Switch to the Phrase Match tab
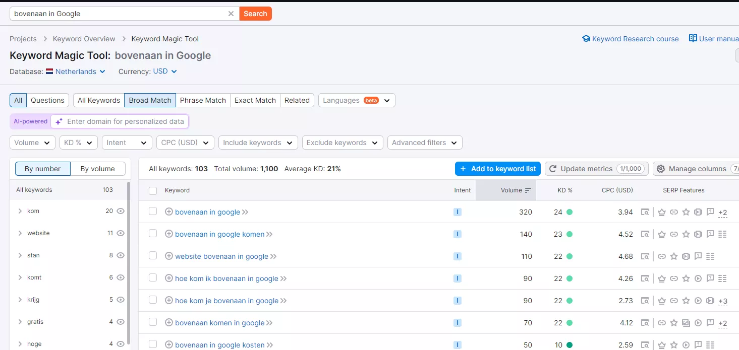The height and width of the screenshot is (350, 739). (x=203, y=100)
